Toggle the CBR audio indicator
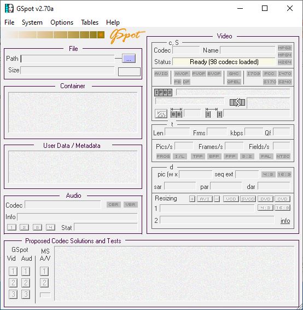This screenshot has width=303, height=310. 114,204
